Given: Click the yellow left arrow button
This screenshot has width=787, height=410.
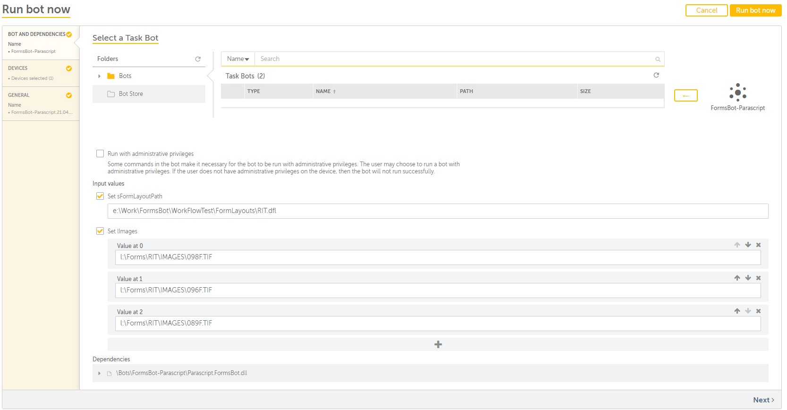Looking at the screenshot, I should click(686, 95).
